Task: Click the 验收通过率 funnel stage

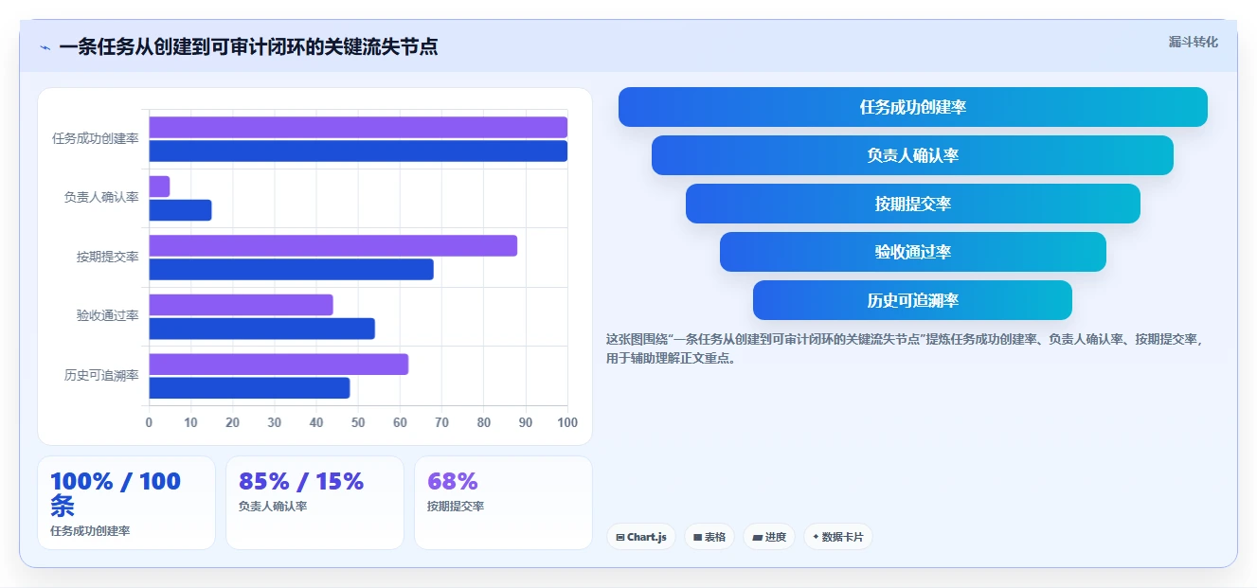Action: (913, 252)
